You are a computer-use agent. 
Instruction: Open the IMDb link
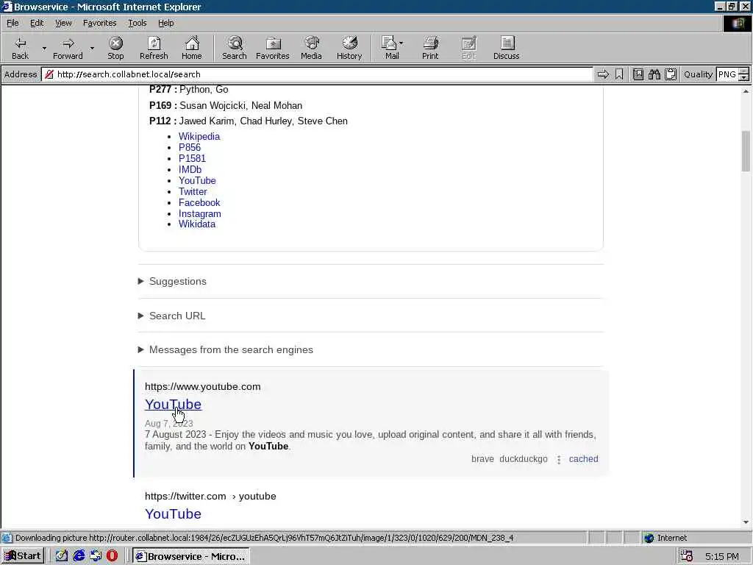click(190, 170)
